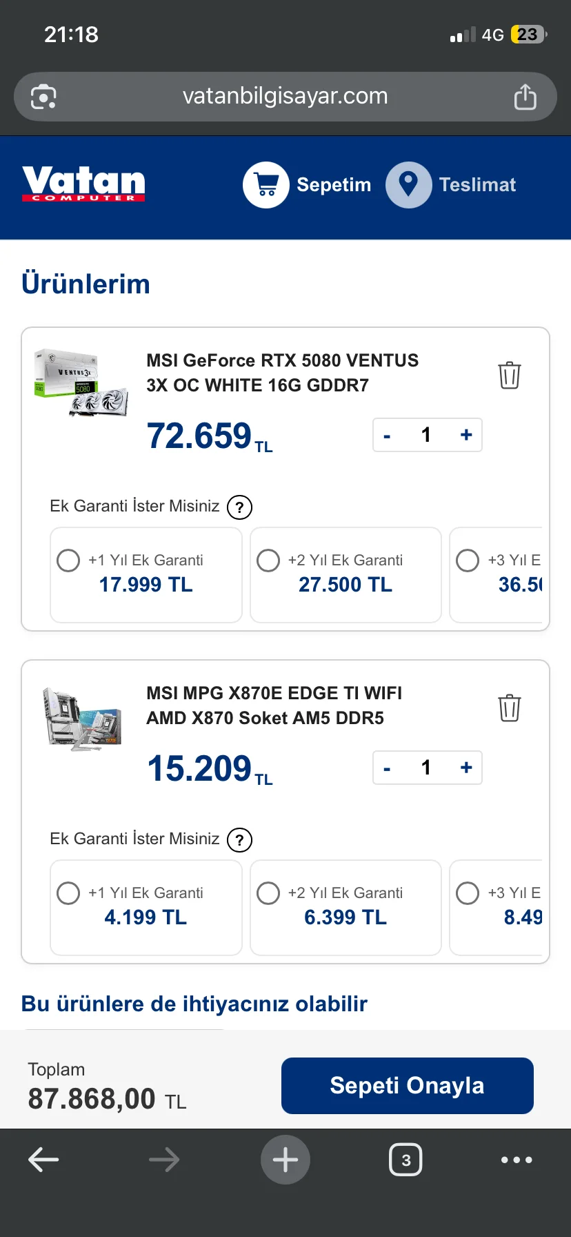The image size is (571, 1237).
Task: Choose +1 Yıl Ek Garanti 4.199 TL
Action: (x=68, y=893)
